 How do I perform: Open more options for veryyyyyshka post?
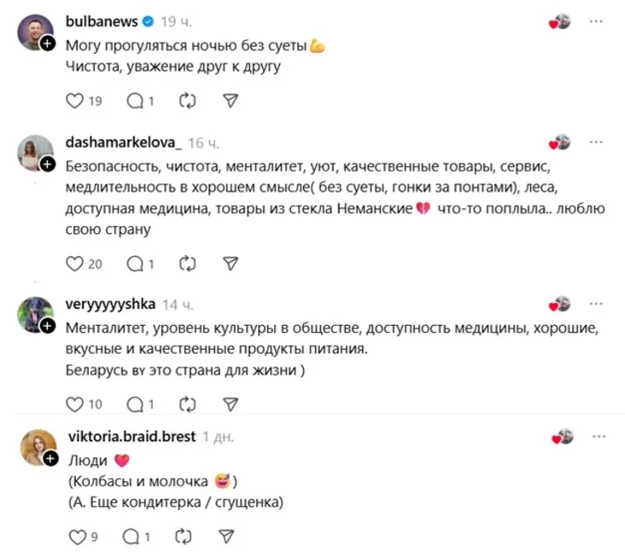[x=596, y=303]
